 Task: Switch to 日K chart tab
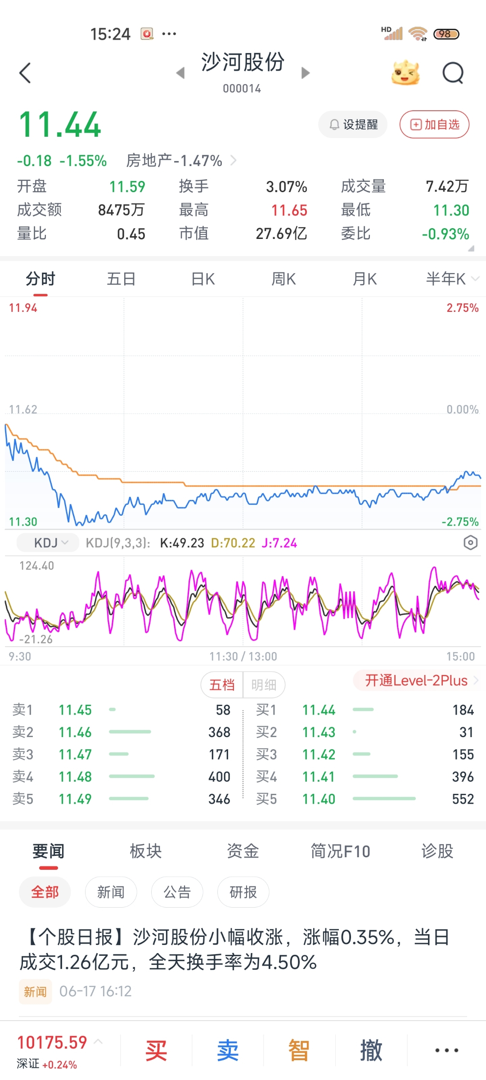click(x=203, y=279)
